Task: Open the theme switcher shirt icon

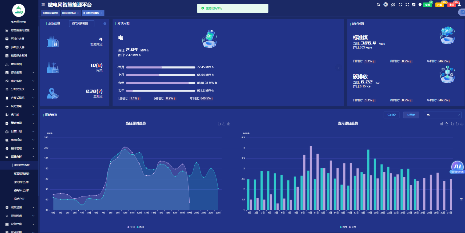Action: coord(420,5)
